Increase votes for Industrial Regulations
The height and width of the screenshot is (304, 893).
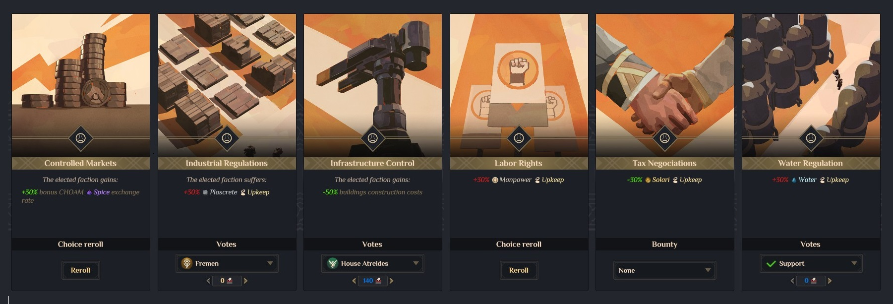[x=245, y=281]
